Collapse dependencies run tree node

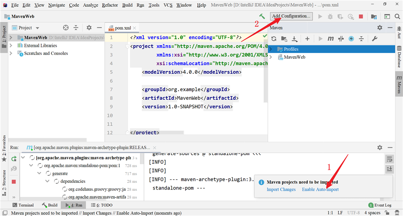point(47,181)
